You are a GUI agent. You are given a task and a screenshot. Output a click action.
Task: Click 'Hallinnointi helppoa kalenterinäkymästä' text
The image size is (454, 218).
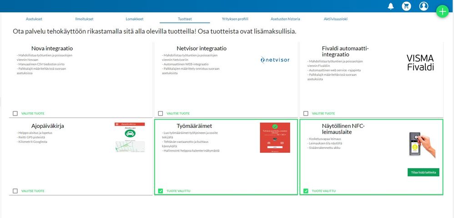191,151
